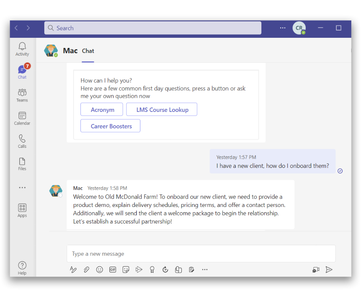Click the copy pages icon in compose toolbar

[178, 269]
